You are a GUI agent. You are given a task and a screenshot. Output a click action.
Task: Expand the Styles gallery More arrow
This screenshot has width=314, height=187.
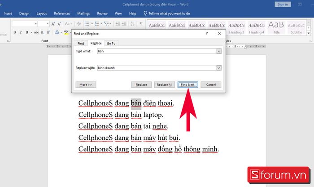point(309,33)
